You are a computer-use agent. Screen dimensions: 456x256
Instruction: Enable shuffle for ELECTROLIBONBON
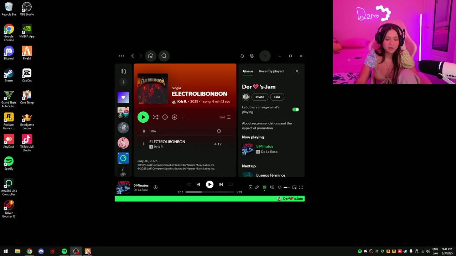tap(156, 117)
